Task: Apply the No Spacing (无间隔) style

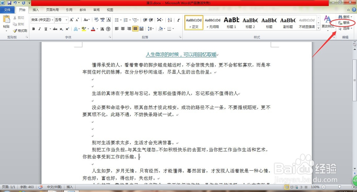Action: [213, 22]
